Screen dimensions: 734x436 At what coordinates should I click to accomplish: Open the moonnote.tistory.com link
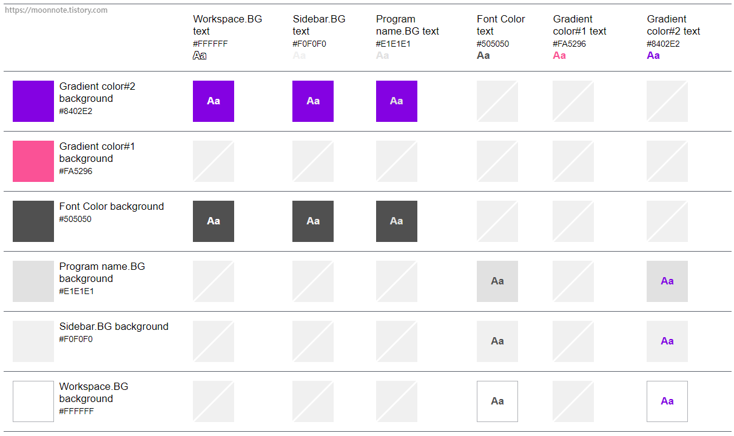(x=56, y=10)
